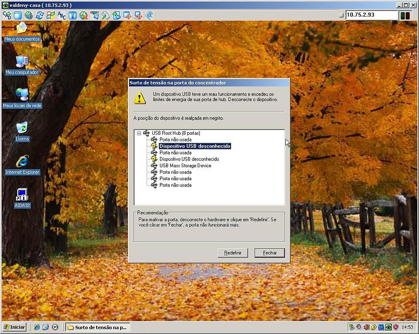419x334 pixels.
Task: Select the non-bold Dispositivo USB desconhecido row
Action: (x=189, y=159)
